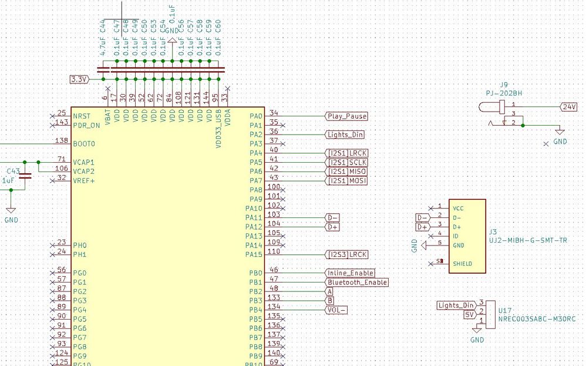Click the GND symbol next to J9 jack
Viewport: 586px width, 366px height.
pos(560,132)
